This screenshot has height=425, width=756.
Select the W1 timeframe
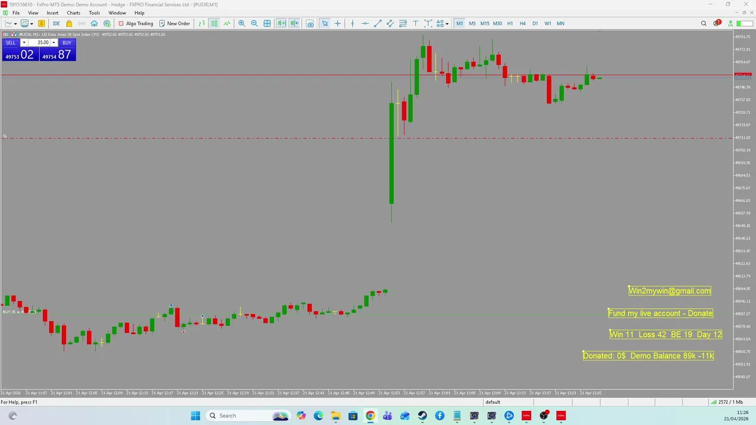(548, 24)
